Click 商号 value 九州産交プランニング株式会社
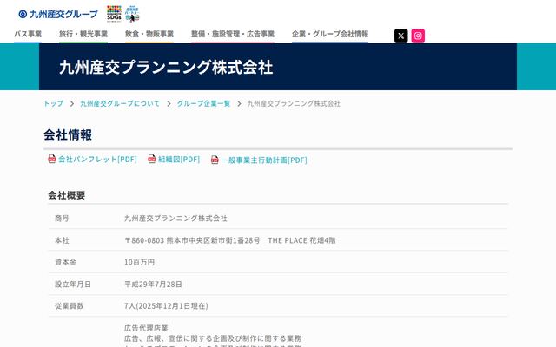The height and width of the screenshot is (347, 556). (175, 219)
